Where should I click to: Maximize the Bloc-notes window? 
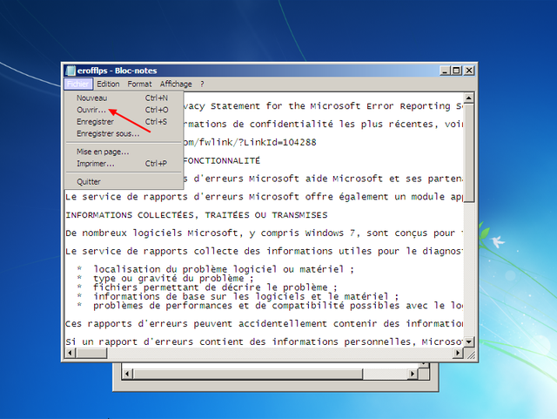456,71
